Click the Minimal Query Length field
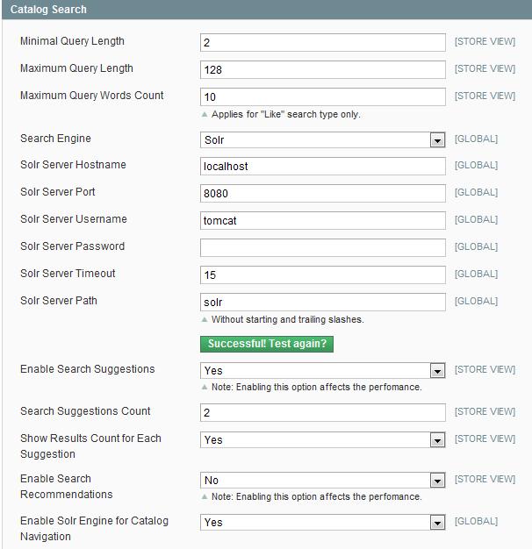Screen dimensions: 532x549 (322, 43)
